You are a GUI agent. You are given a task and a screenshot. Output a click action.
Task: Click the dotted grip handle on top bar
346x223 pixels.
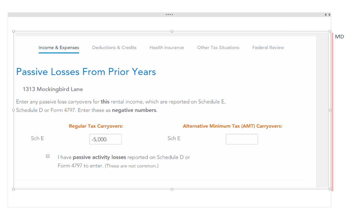169,14
